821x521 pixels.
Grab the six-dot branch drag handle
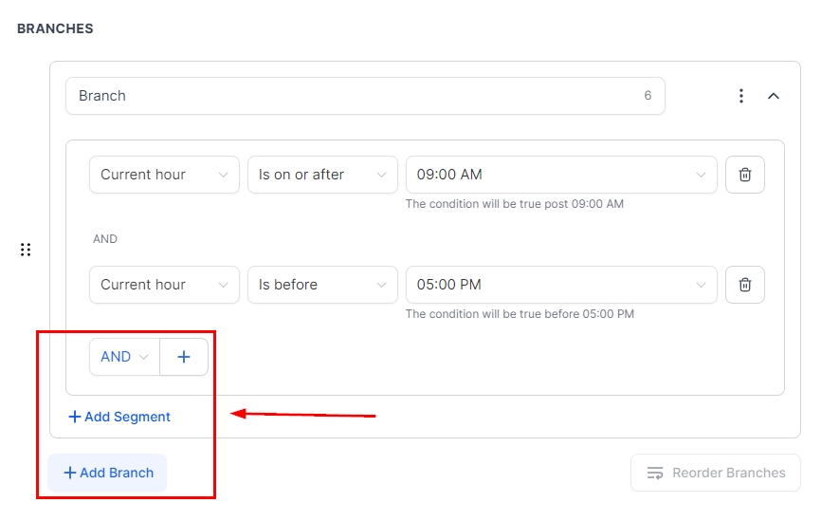pos(26,250)
